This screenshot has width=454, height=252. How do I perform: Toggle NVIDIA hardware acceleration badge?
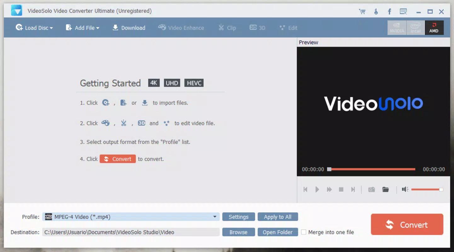tap(397, 28)
